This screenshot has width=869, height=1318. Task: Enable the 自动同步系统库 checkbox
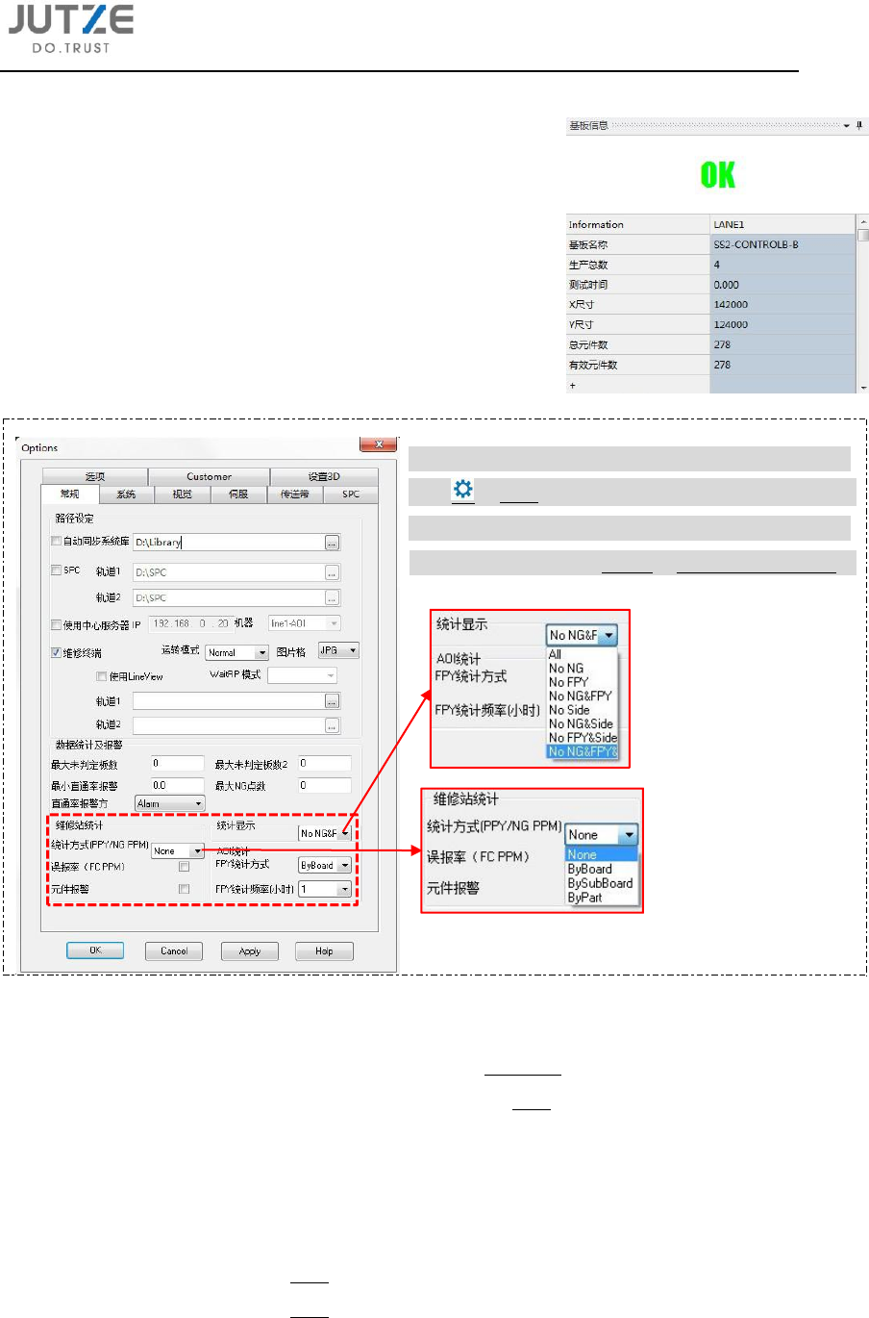(56, 541)
